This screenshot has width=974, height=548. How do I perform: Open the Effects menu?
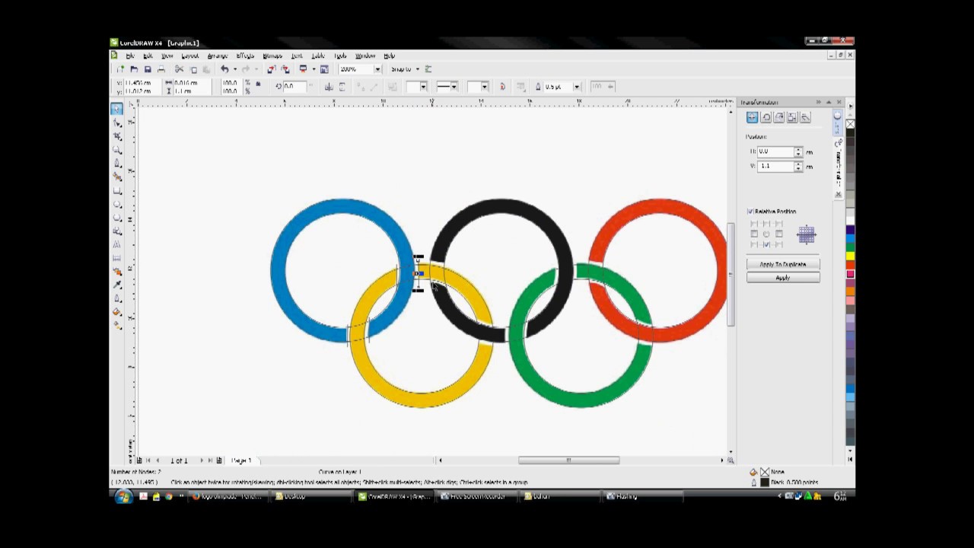point(245,56)
